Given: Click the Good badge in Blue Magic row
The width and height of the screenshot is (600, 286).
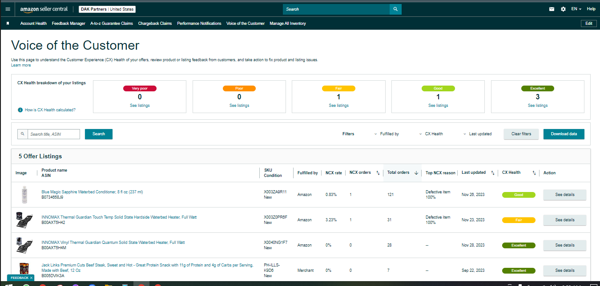Looking at the screenshot, I should [519, 195].
